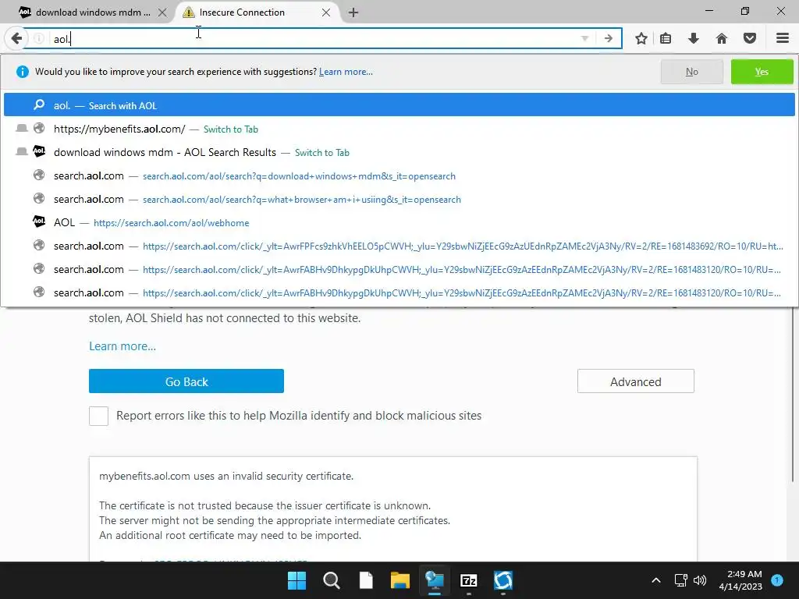The height and width of the screenshot is (599, 799).
Task: Click the volume speaker tray icon
Action: point(700,580)
